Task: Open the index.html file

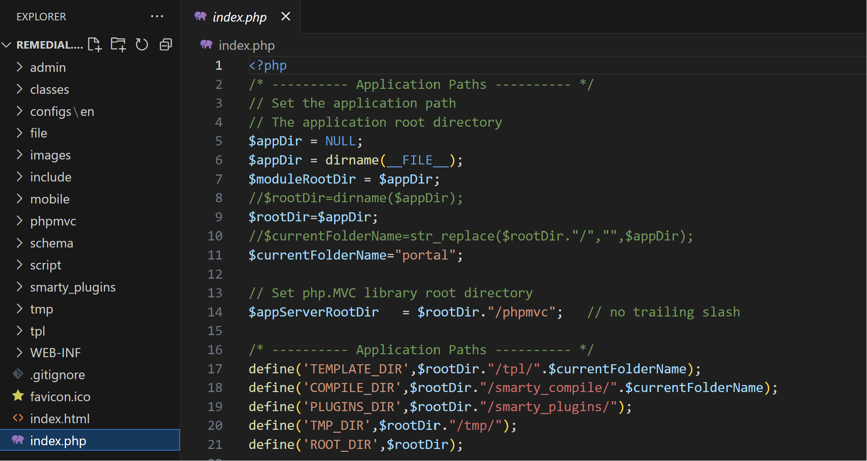Action: point(90,419)
